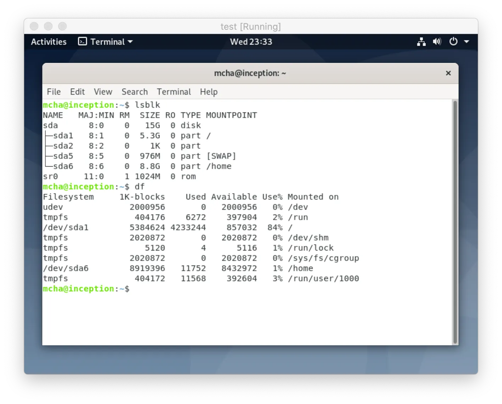Image resolution: width=502 pixels, height=404 pixels.
Task: Click the "/sys/fs/cgroup" mount path
Action: (x=323, y=258)
